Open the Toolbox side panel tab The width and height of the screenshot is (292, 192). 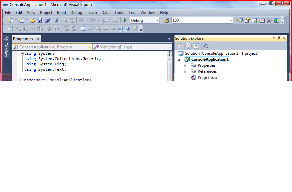(x=6, y=47)
